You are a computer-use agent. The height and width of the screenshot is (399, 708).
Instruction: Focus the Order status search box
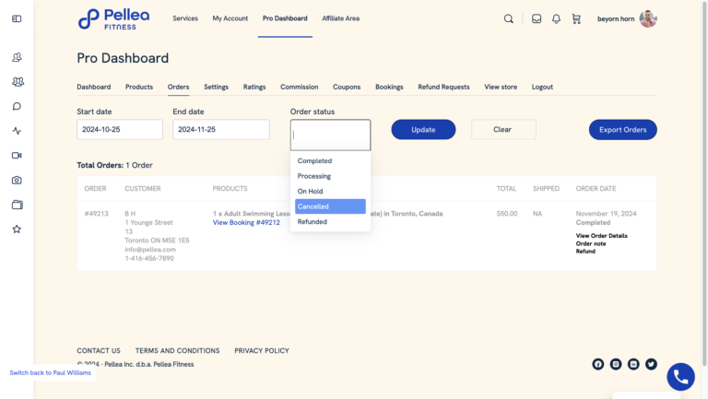point(330,135)
